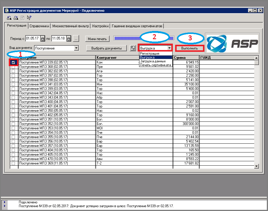This screenshot has height=211, width=268.
Task: Pick Печать сертификата from the dropdown list
Action: click(156, 65)
